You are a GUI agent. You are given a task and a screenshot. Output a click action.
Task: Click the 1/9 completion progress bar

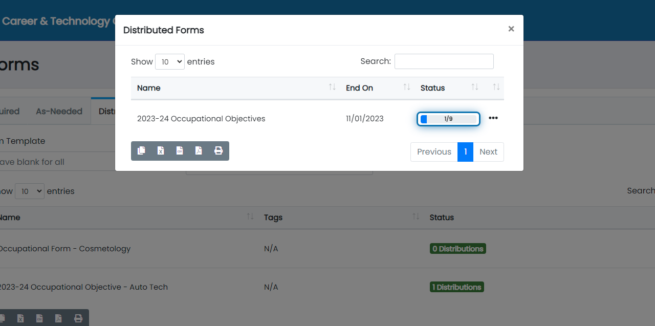448,119
